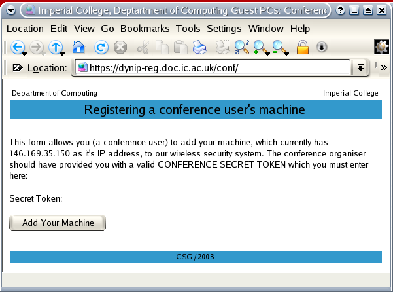Open the Bookmarks menu

pos(145,29)
